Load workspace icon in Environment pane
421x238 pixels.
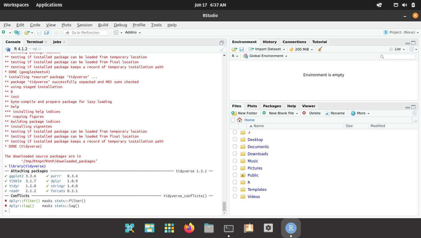tap(234, 49)
